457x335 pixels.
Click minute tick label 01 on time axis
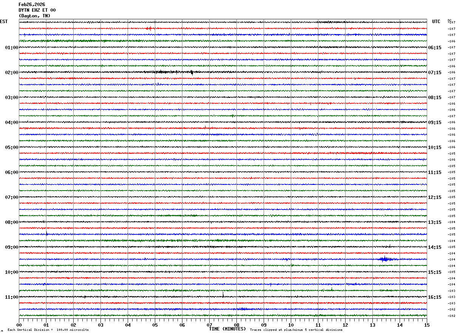[46, 325]
